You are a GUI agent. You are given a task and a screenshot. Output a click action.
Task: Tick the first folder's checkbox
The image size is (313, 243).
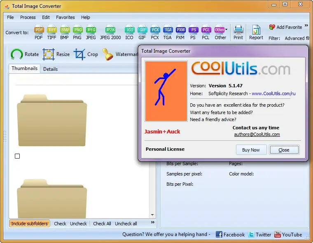(x=17, y=156)
